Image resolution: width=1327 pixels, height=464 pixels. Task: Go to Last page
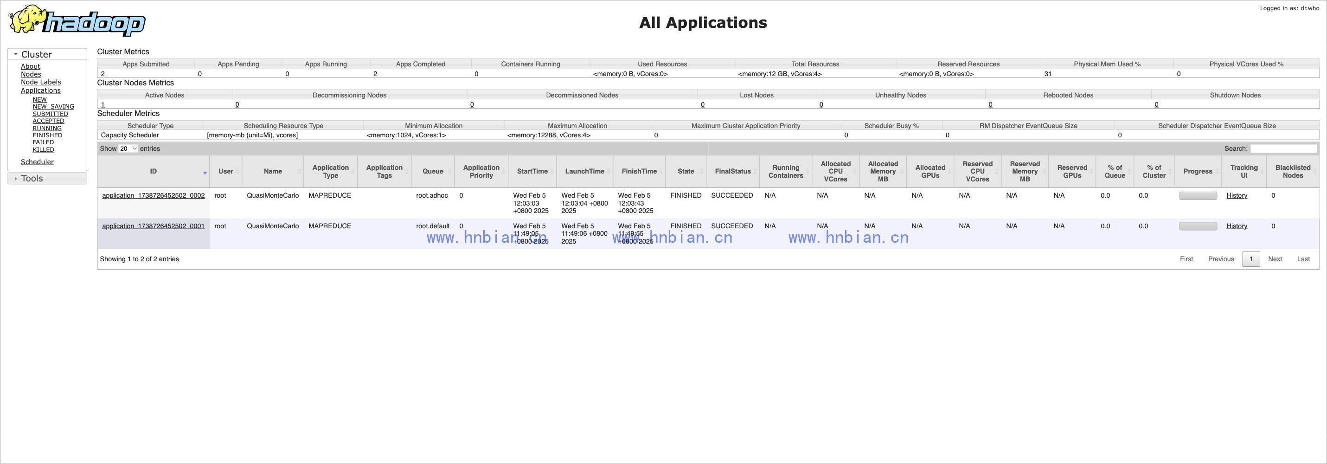1303,259
